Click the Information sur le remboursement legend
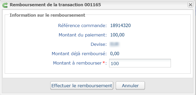The width and height of the screenshot is (196, 95). coord(48,15)
